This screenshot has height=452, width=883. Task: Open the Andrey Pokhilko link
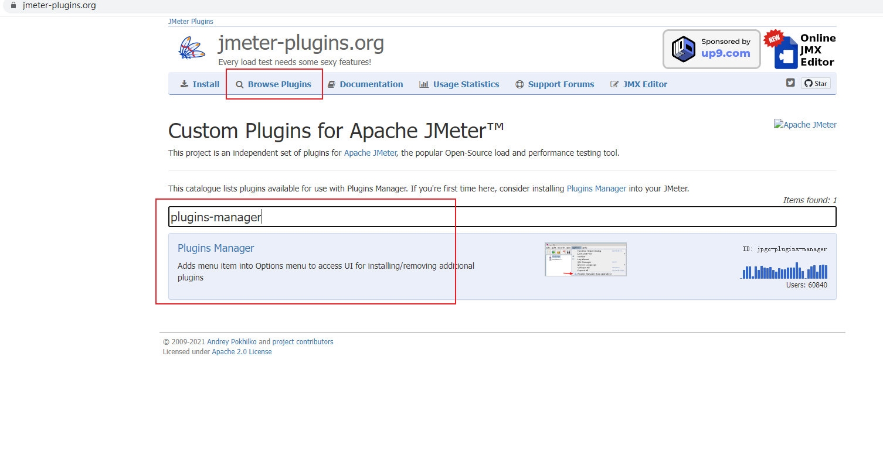tap(232, 342)
